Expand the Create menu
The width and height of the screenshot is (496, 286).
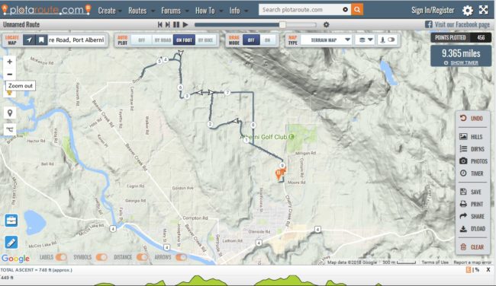109,11
